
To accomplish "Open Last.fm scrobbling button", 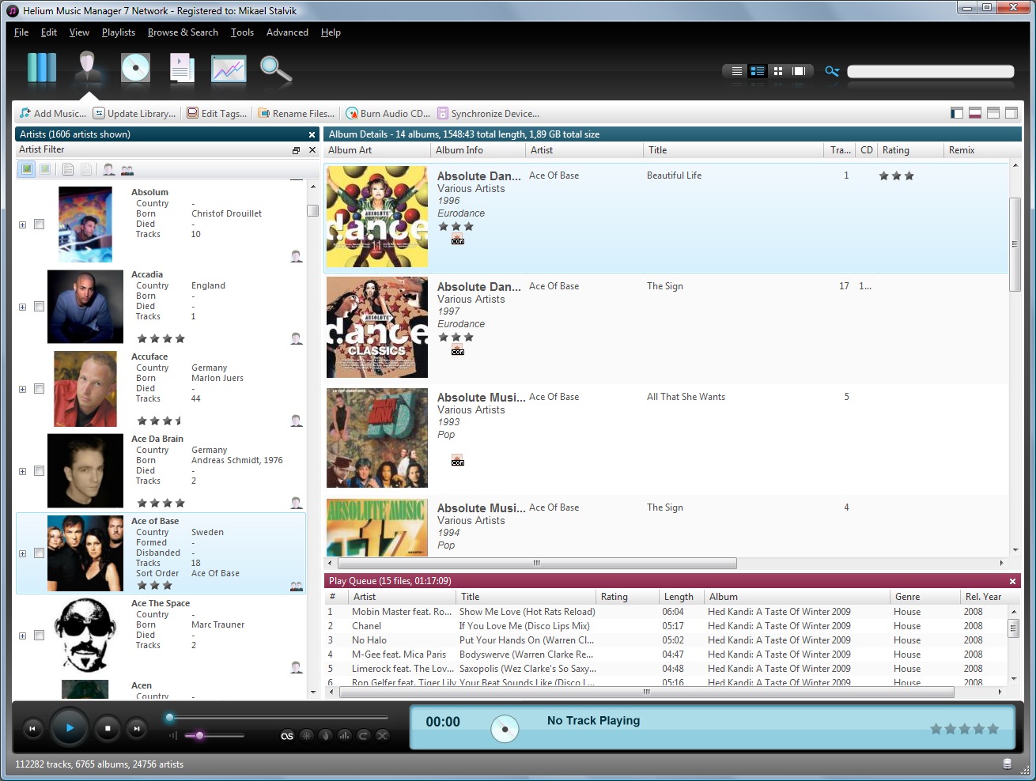I will point(287,736).
